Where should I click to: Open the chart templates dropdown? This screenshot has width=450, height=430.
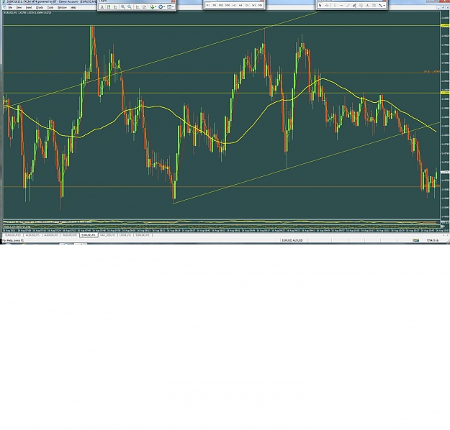pos(170,7)
